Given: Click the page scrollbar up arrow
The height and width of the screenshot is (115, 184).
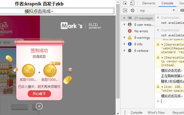Looking at the screenshot, I should click(118, 2).
